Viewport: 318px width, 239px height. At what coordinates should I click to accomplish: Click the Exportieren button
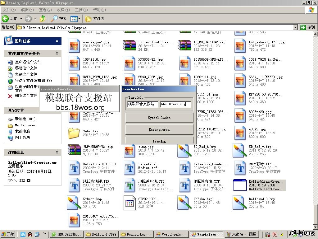(x=159, y=129)
